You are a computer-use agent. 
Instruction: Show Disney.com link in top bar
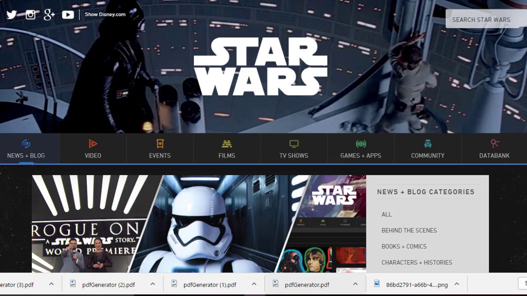coord(105,14)
